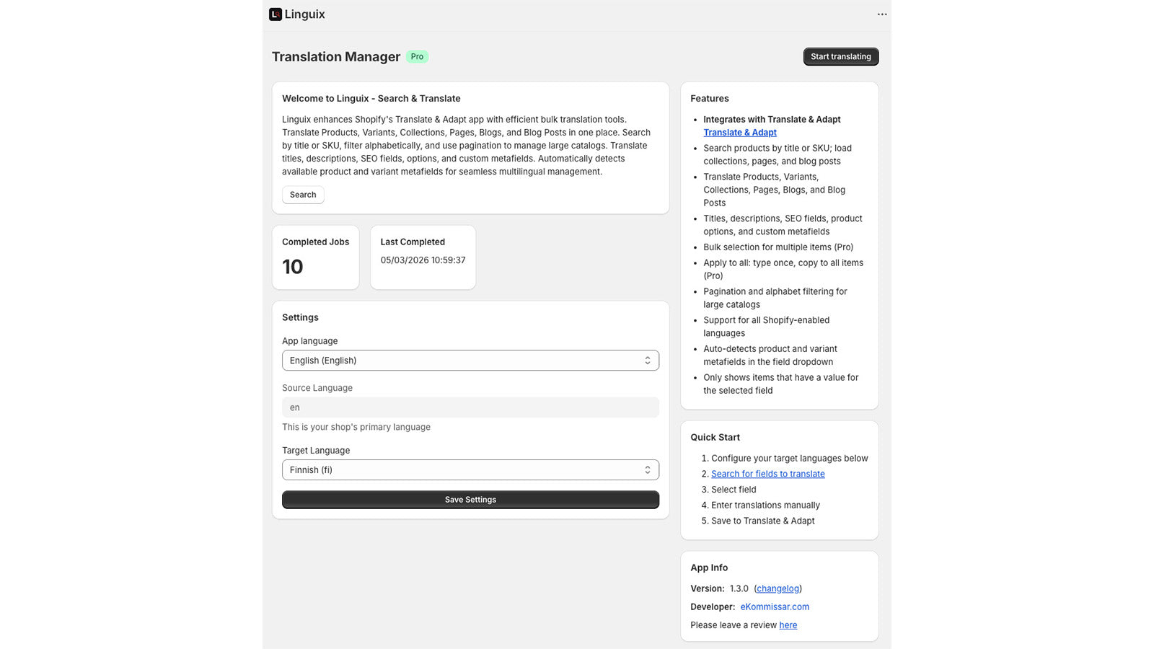The width and height of the screenshot is (1154, 649).
Task: Click the Linguix logo icon
Action: click(x=276, y=14)
